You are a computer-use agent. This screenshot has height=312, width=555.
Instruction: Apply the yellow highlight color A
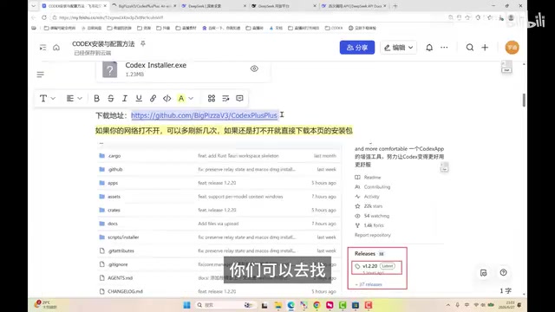pyautogui.click(x=181, y=98)
